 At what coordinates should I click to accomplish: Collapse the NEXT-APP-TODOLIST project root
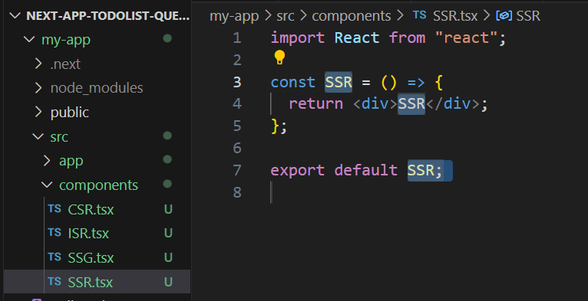15,16
